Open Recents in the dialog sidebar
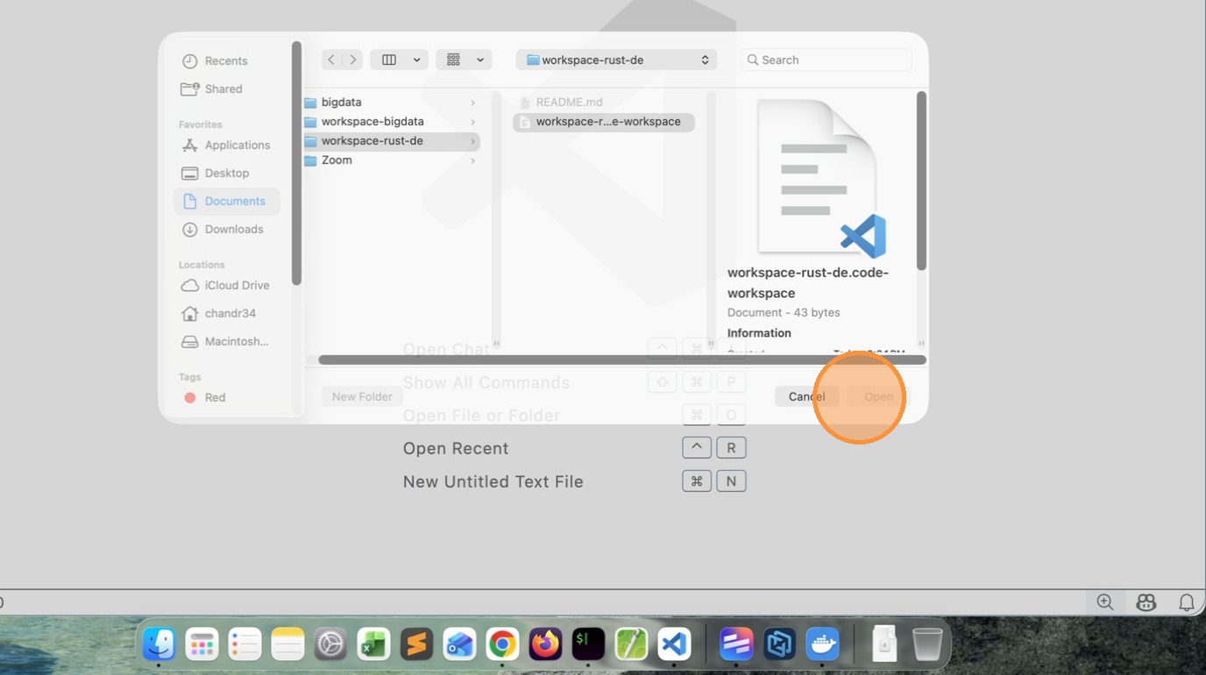Viewport: 1206px width, 675px height. [x=226, y=60]
